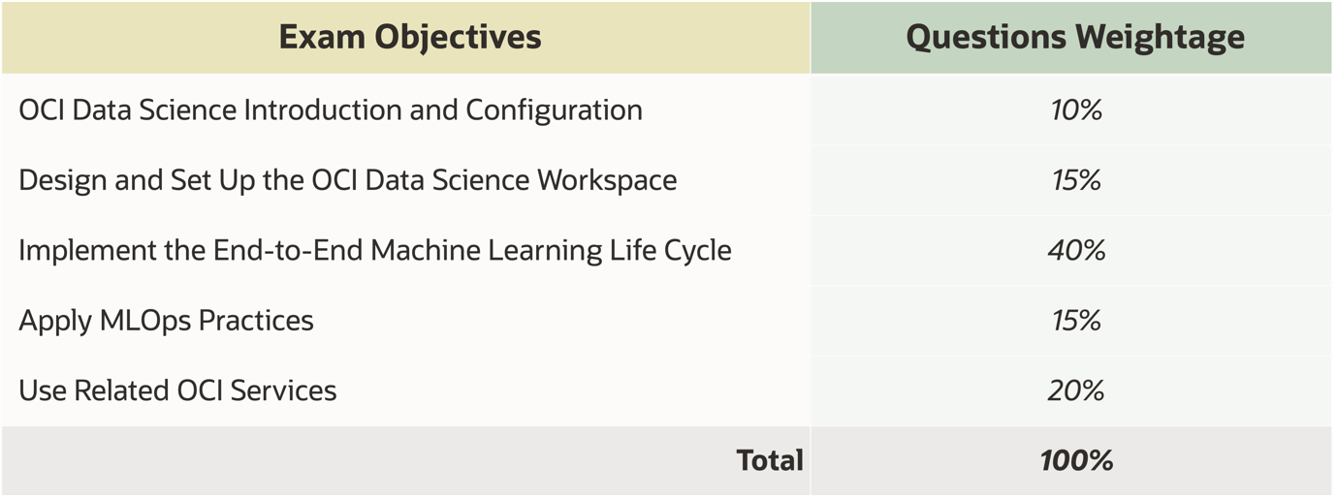This screenshot has height=499, width=1337.
Task: Click the 20% weightage cell
Action: pos(1075,390)
